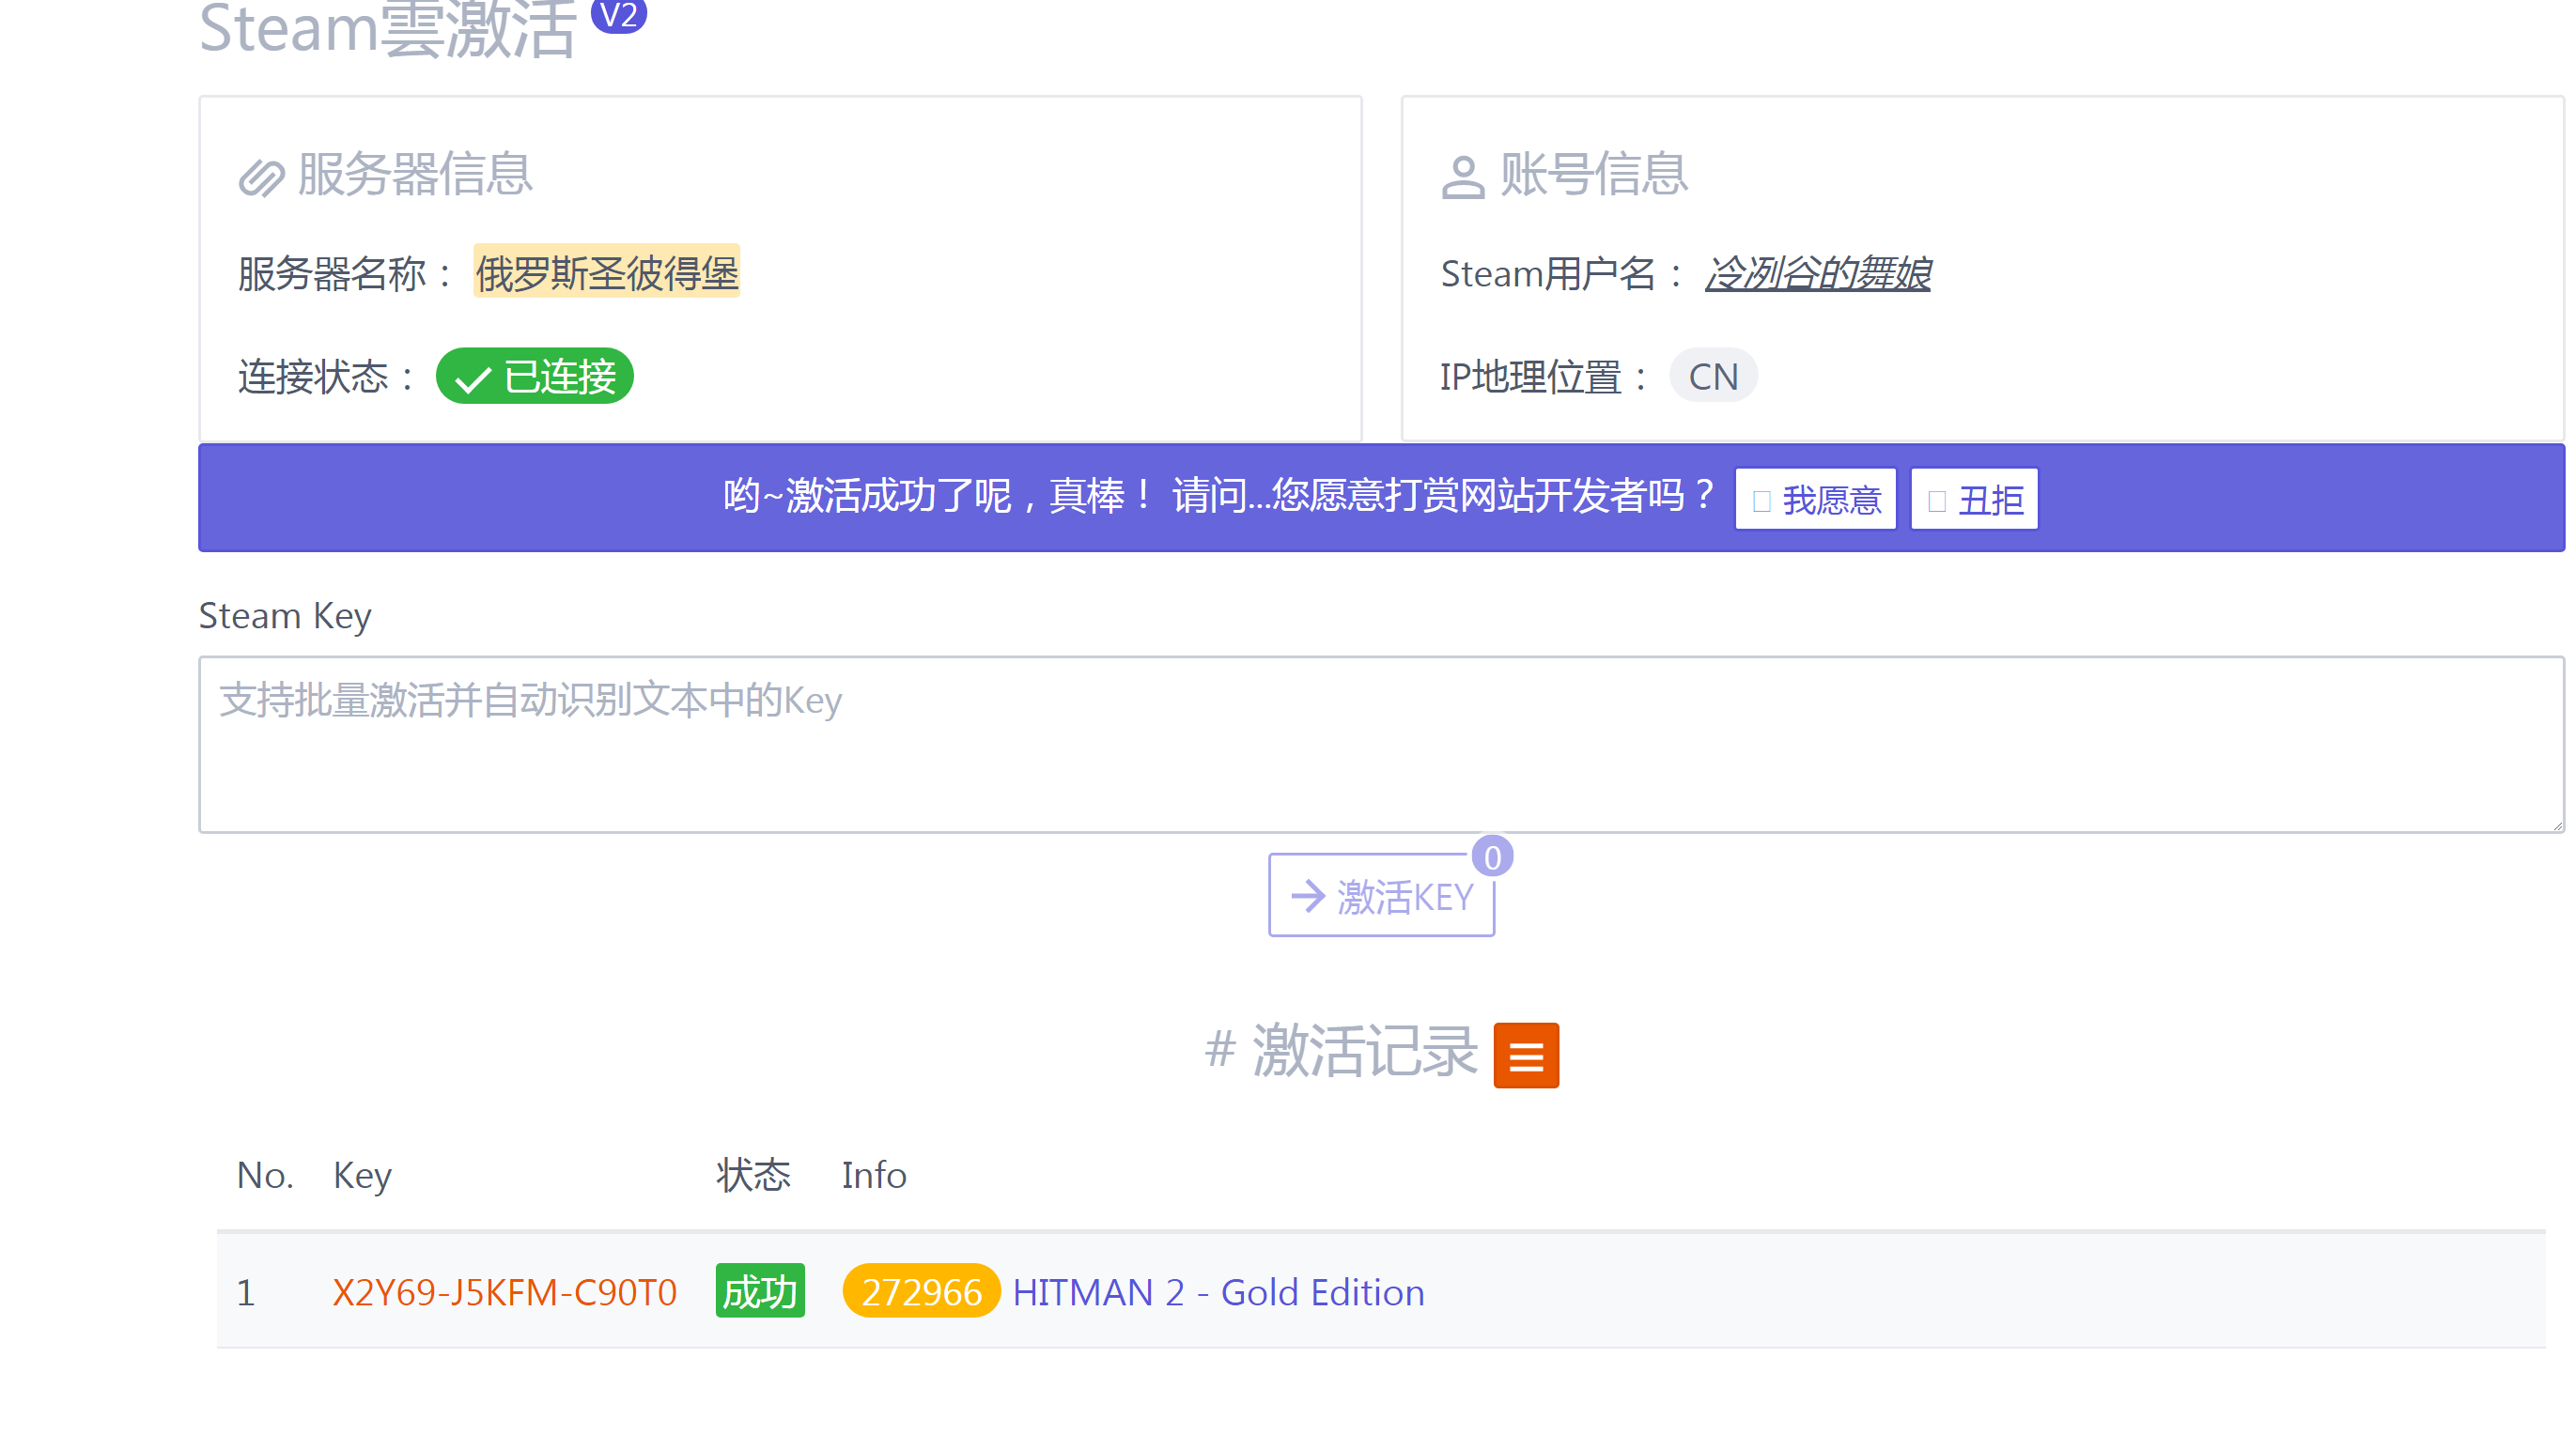The image size is (2576, 1434).
Task: Click the paperclip icon beside 服务器信息
Action: 261,177
